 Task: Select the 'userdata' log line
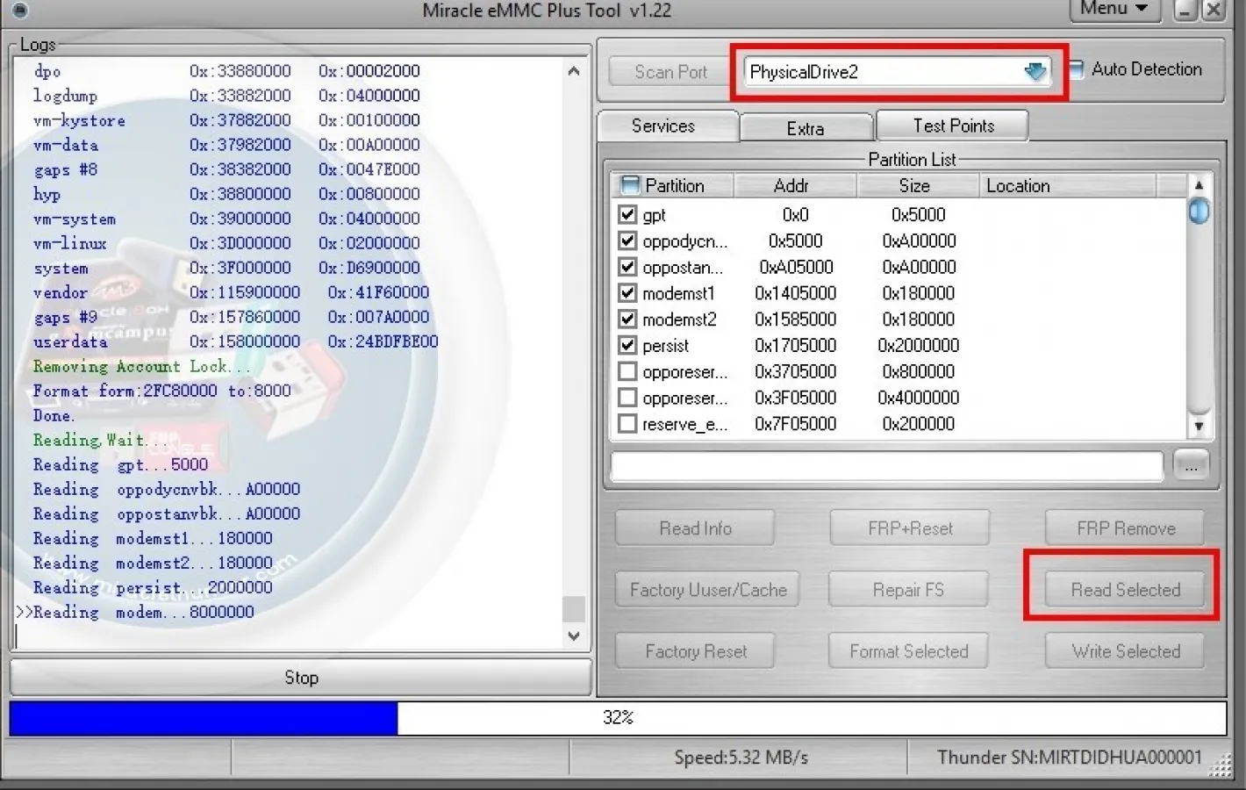click(x=235, y=341)
